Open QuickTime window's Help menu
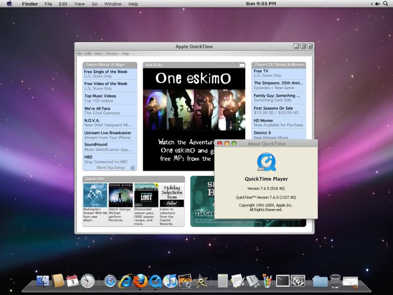 pos(125,54)
